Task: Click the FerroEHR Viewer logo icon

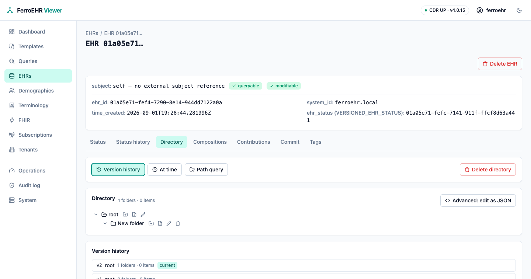Action: (10, 10)
